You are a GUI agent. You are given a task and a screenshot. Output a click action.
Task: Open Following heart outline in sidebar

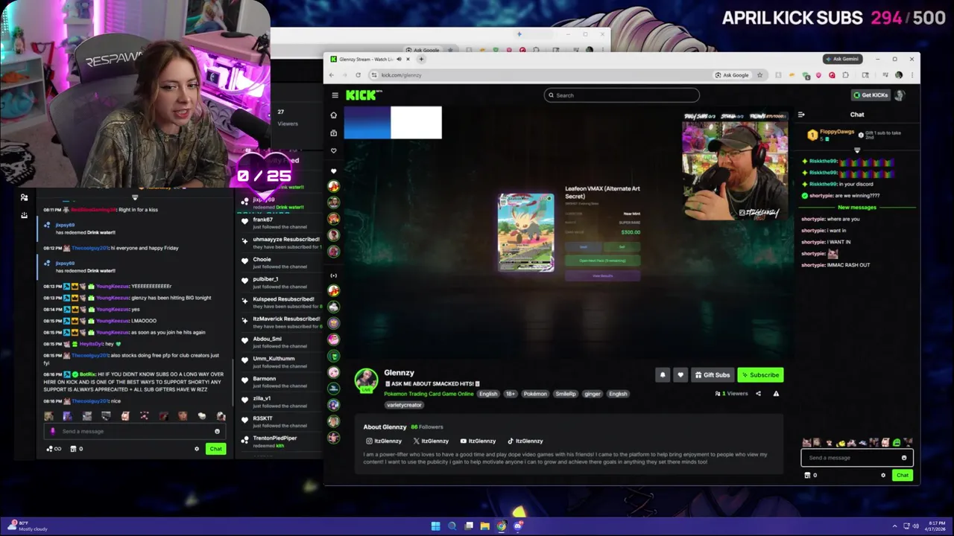pos(334,151)
